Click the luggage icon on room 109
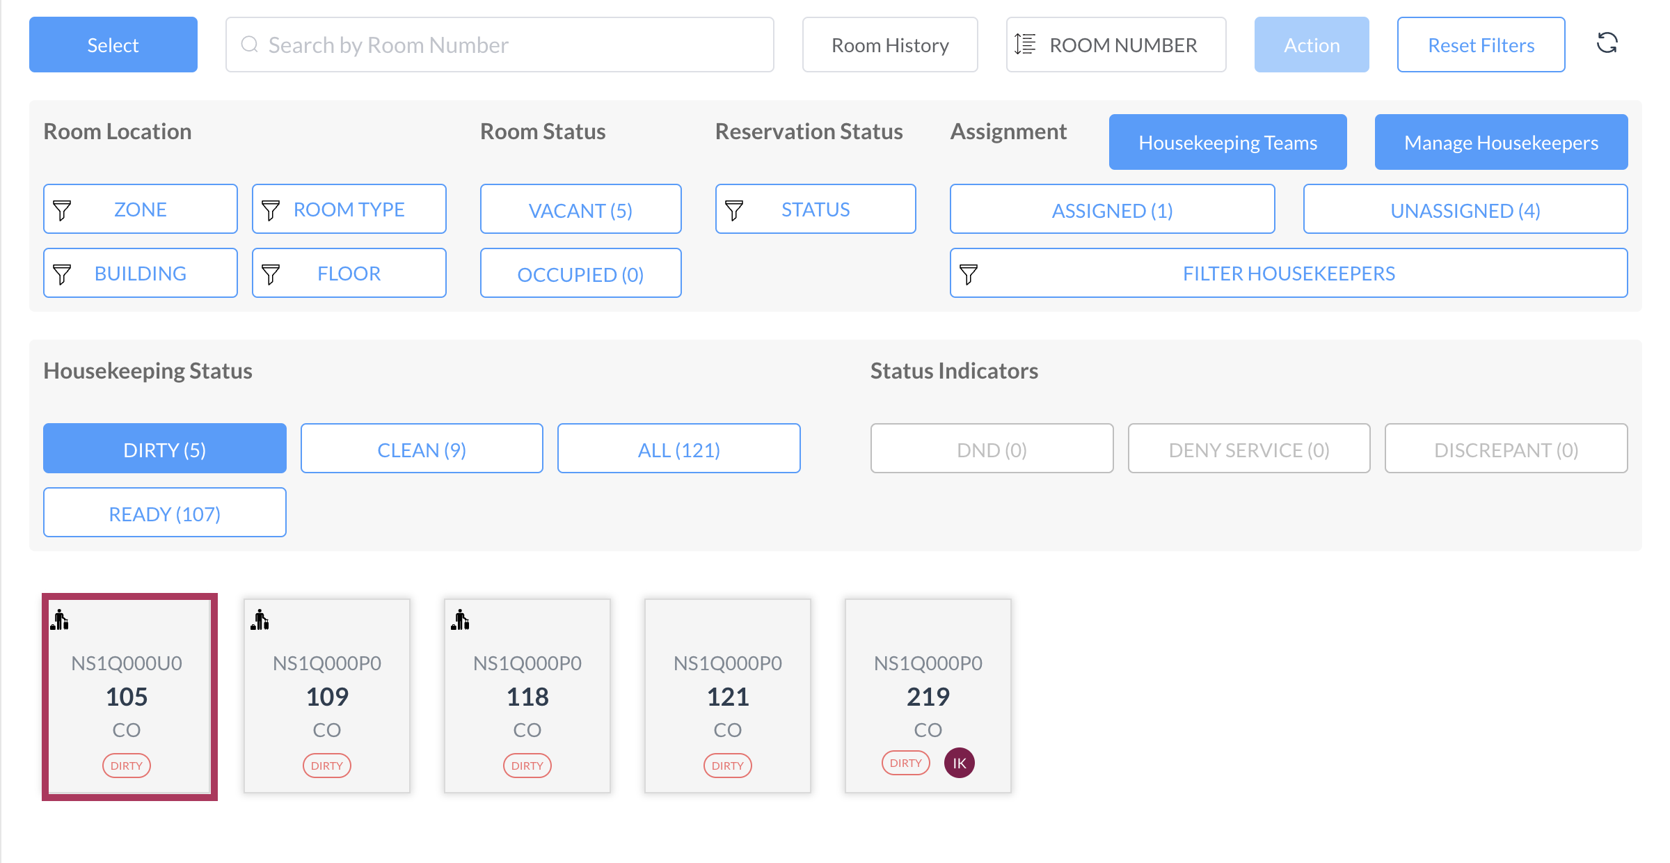Viewport: 1670px width, 863px height. [260, 619]
